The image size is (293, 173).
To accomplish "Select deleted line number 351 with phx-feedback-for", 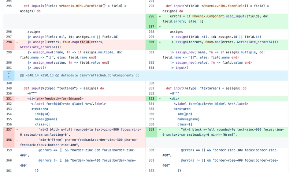I will click(9, 98).
